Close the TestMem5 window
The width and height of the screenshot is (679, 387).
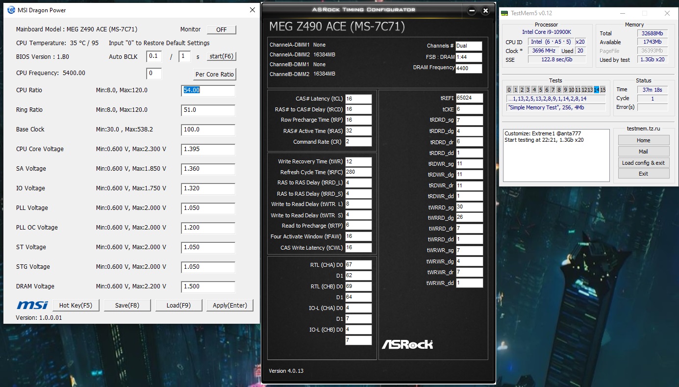667,13
